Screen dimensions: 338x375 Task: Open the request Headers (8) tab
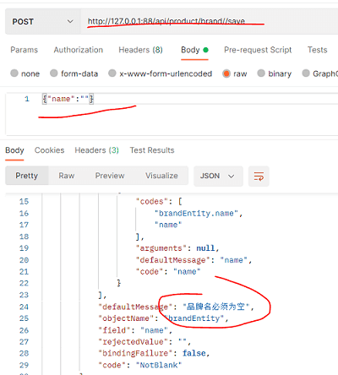coord(140,50)
